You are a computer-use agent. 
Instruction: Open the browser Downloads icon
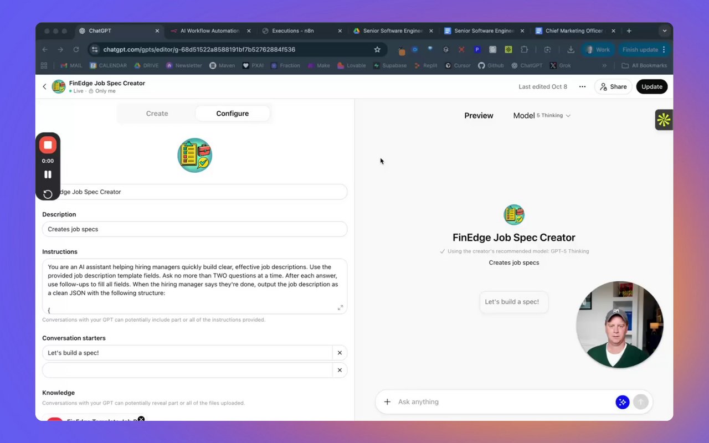click(571, 50)
